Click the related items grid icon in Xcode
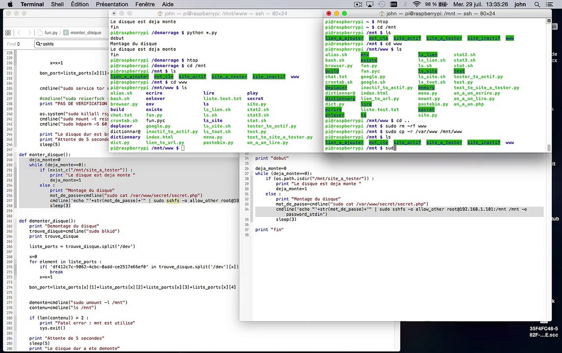The width and height of the screenshot is (562, 353). [8, 33]
